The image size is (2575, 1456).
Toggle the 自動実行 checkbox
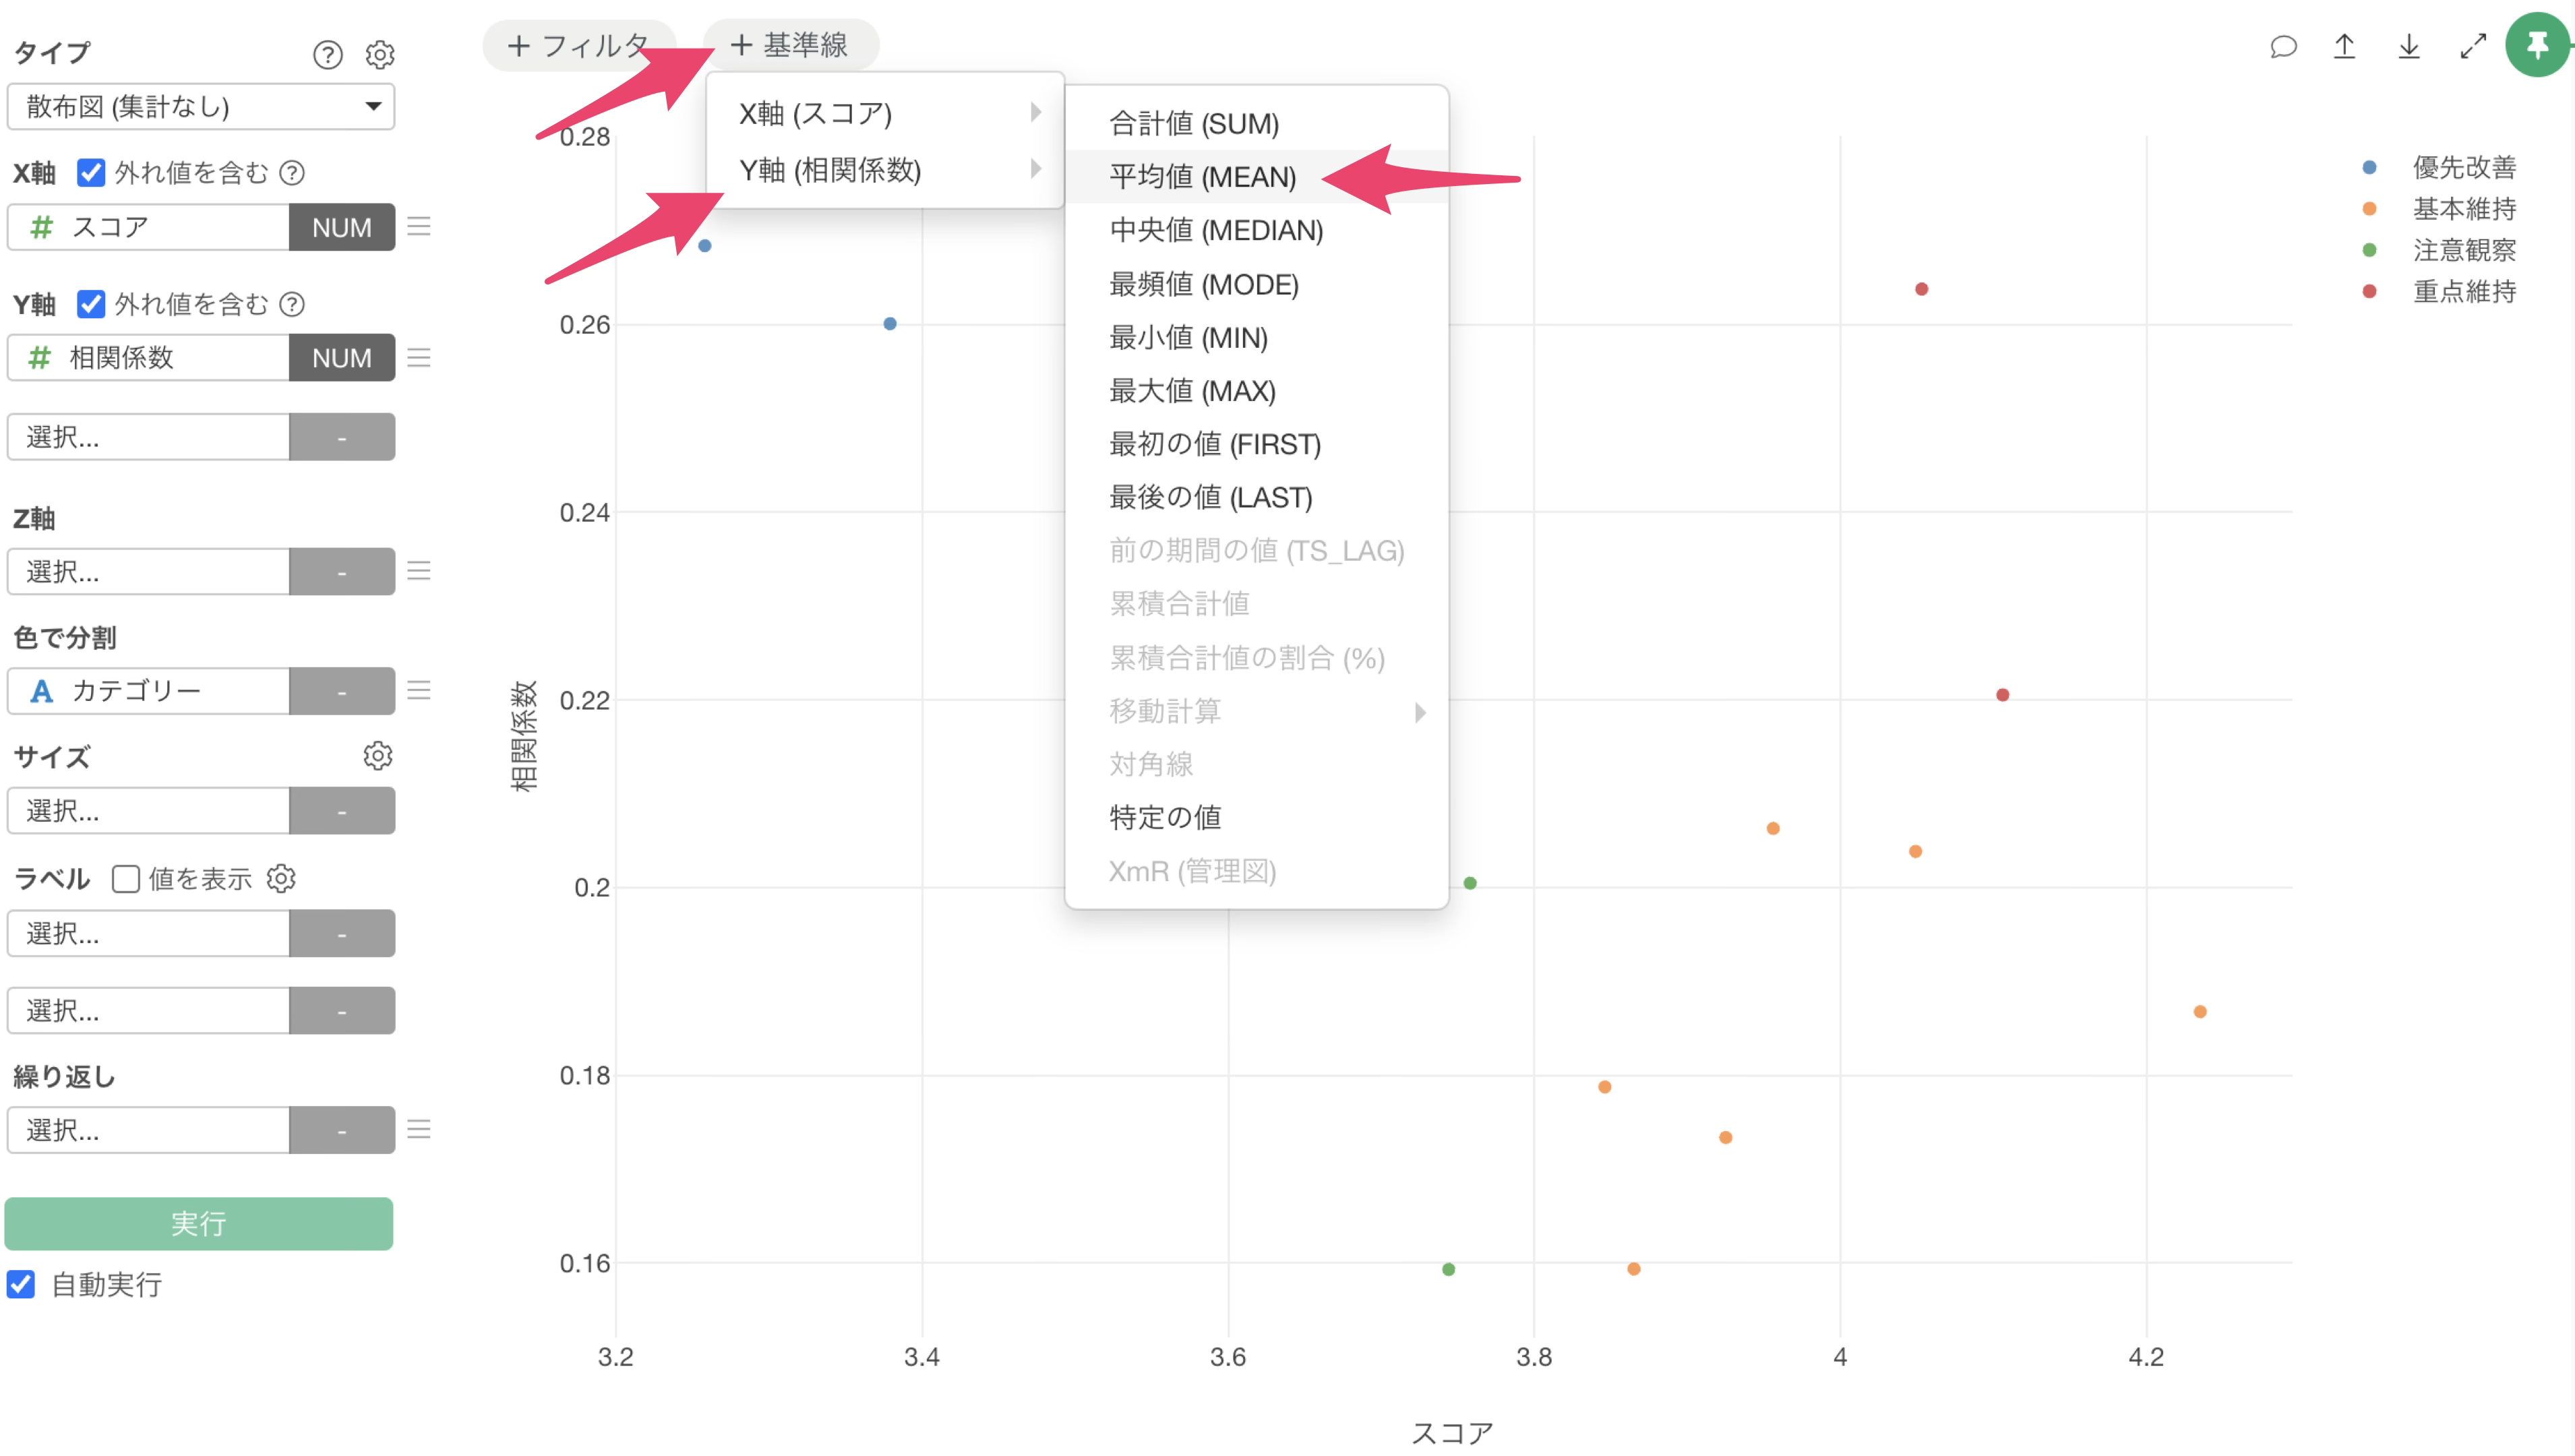[21, 1284]
